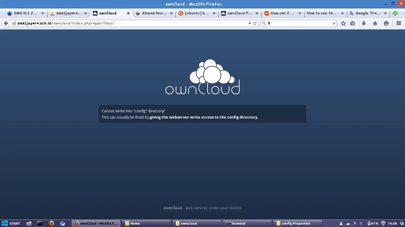Click the cloud network icon in system tray
405x227 pixels.
point(348,224)
